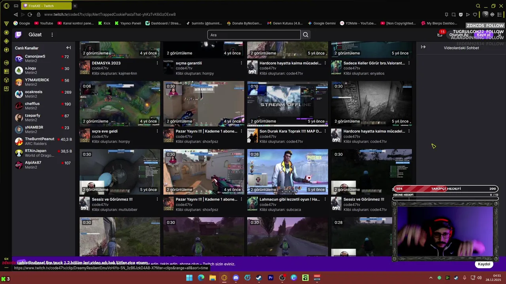The width and height of the screenshot is (506, 284).
Task: Open the Y7MAVERICK live channel
Action: point(43,82)
